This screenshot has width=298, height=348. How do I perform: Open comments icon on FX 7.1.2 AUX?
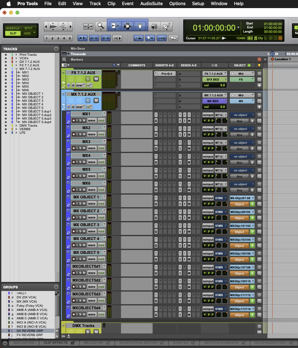259,80
